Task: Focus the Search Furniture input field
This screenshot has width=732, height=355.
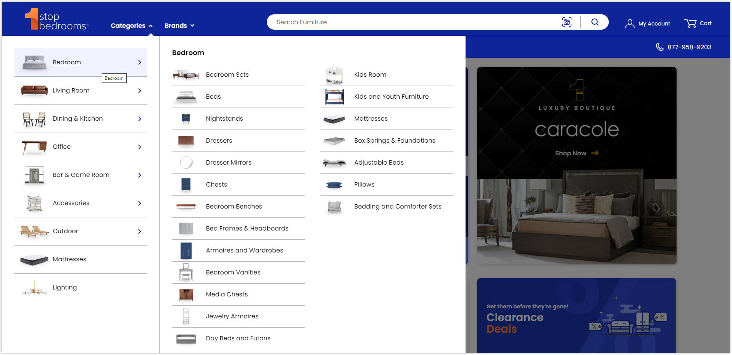Action: click(414, 22)
